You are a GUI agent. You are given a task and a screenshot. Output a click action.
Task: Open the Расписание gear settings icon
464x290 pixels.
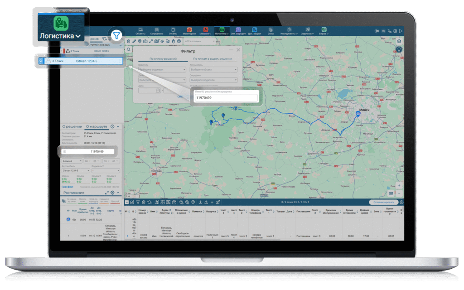(x=112, y=193)
